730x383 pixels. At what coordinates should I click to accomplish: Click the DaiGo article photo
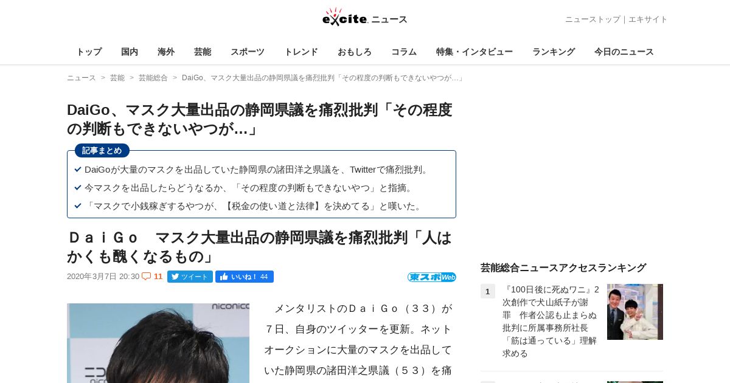tap(158, 343)
